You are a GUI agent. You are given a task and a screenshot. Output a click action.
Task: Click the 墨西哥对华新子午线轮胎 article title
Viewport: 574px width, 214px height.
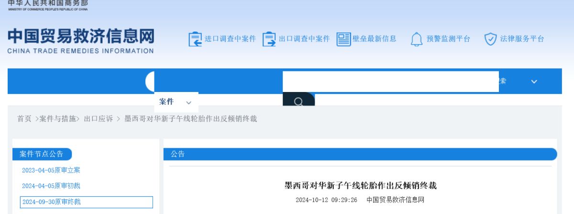point(360,185)
